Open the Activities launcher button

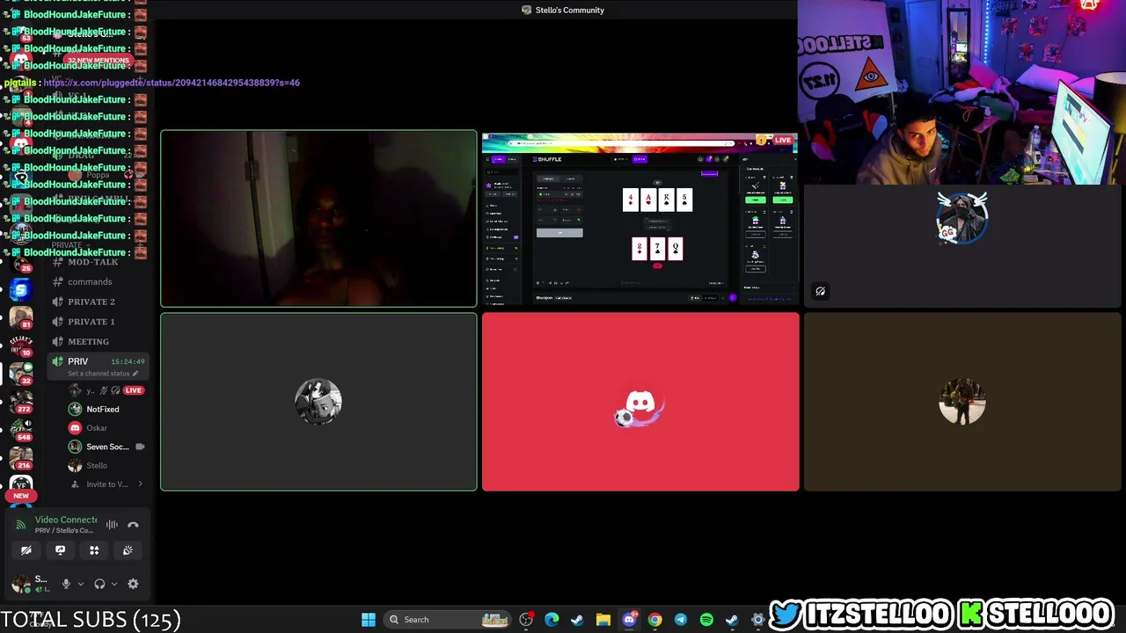coord(94,550)
